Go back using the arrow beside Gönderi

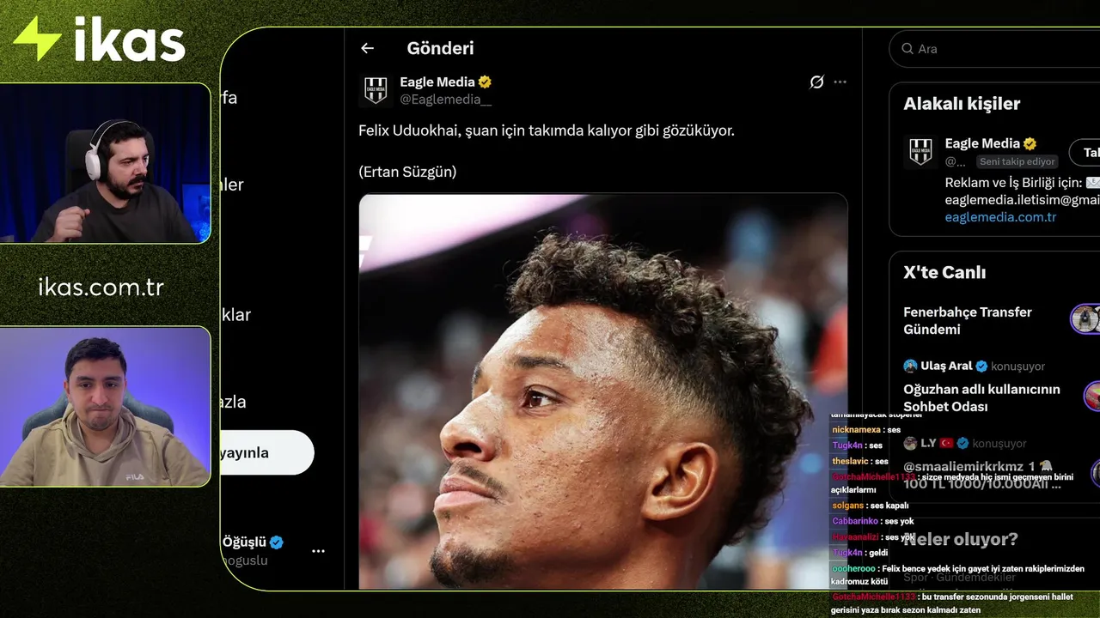point(367,49)
